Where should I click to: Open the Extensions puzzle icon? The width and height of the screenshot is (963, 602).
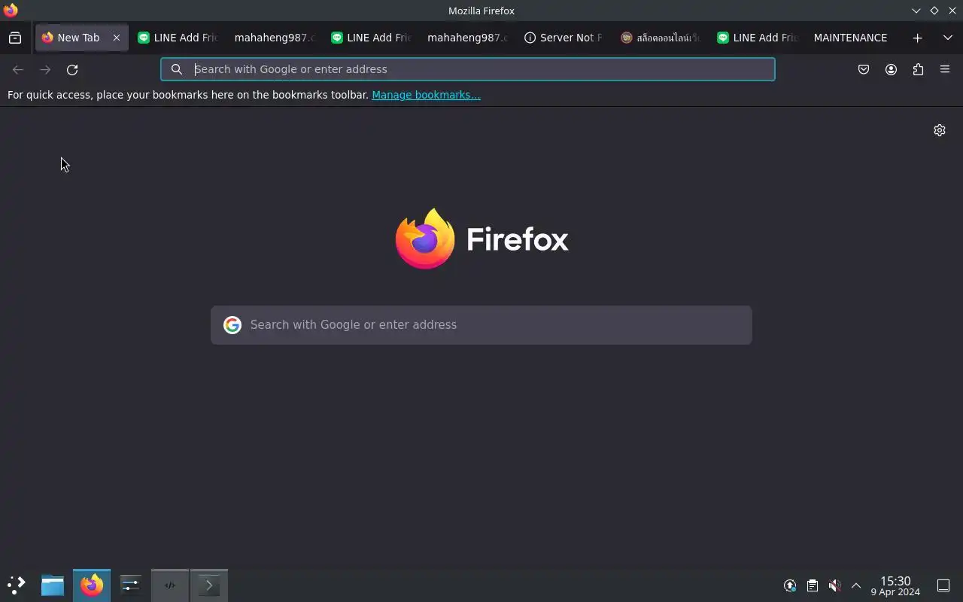coord(918,69)
